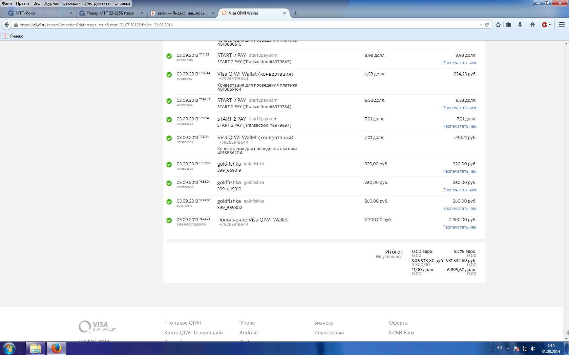Open the Закладки menu

[72, 3]
